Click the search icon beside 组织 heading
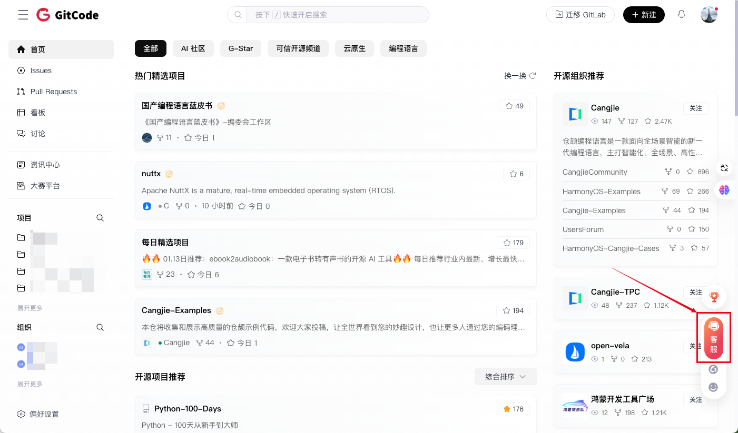 click(100, 327)
